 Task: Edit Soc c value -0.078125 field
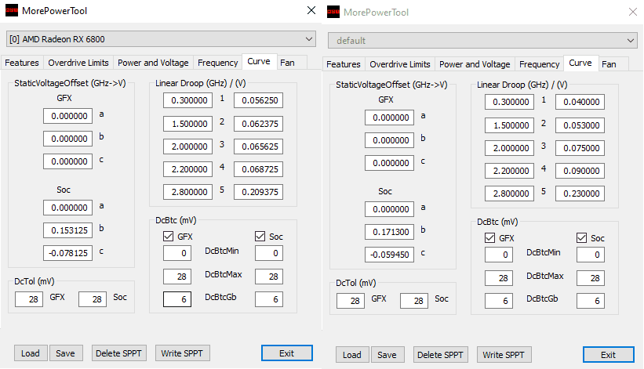pos(67,253)
